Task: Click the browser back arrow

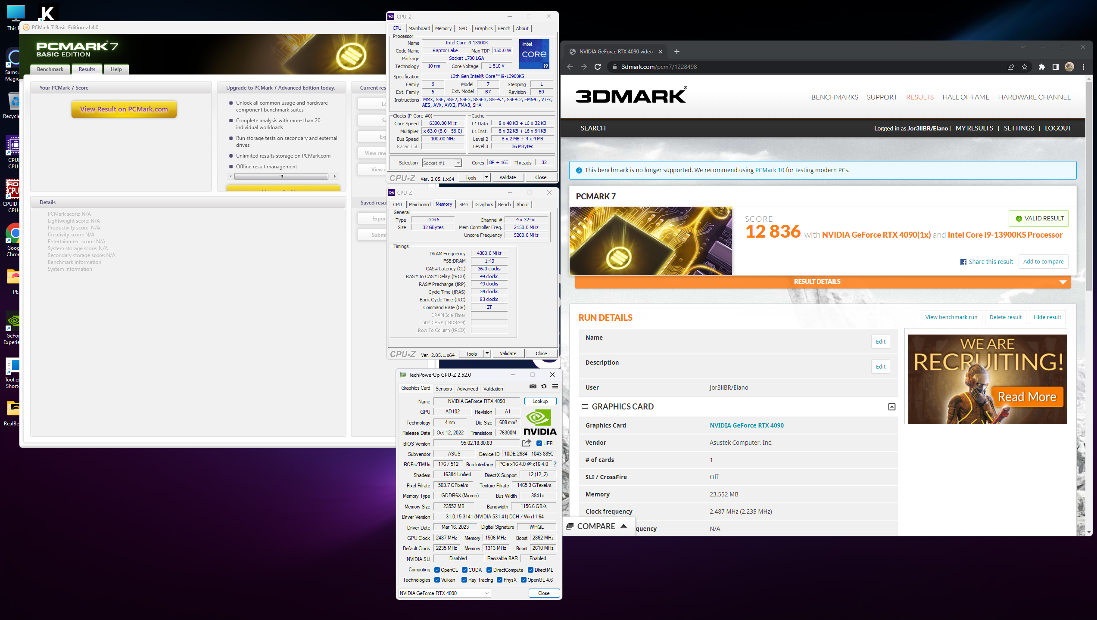Action: (x=570, y=67)
